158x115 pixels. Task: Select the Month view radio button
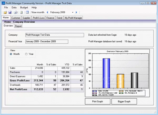pyautogui.click(x=11, y=54)
